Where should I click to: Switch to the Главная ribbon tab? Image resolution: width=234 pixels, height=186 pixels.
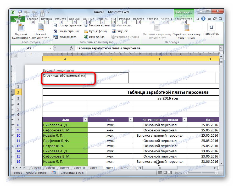click(32, 19)
